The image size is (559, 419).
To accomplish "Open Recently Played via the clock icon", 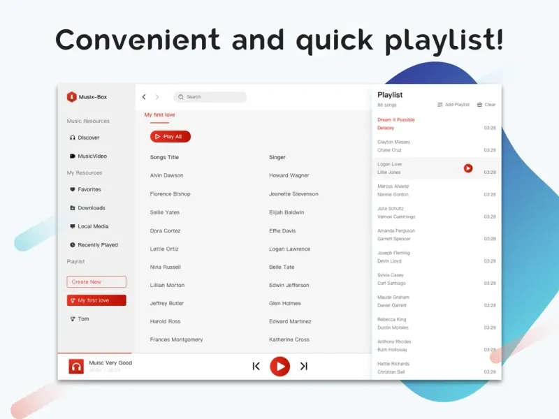I will point(73,245).
